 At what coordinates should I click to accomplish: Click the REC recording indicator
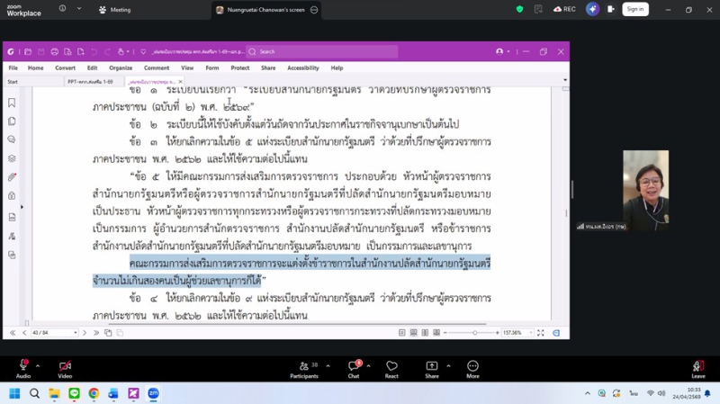point(564,9)
